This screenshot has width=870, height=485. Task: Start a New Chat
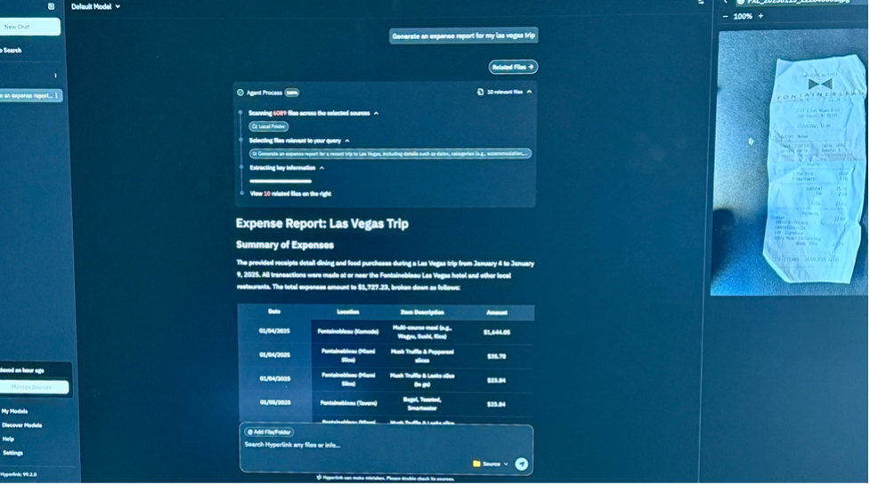[x=29, y=27]
